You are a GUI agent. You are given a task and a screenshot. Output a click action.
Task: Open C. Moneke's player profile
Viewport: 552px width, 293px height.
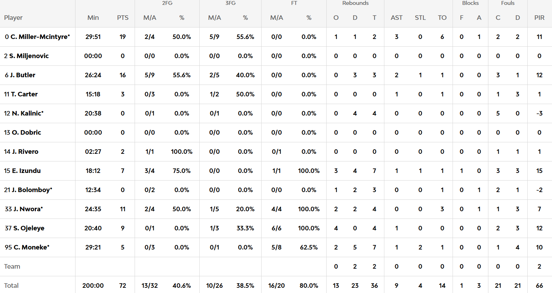[31, 247]
